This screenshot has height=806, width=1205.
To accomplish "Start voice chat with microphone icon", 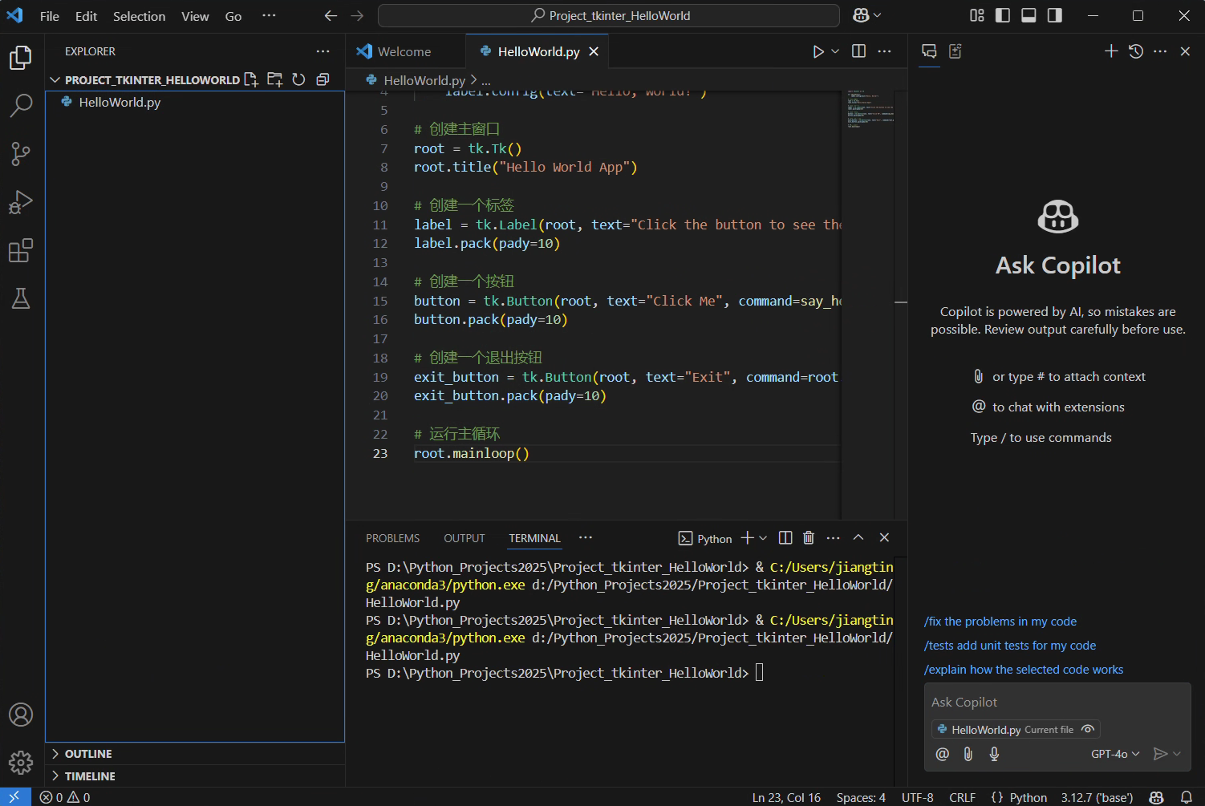I will click(994, 754).
